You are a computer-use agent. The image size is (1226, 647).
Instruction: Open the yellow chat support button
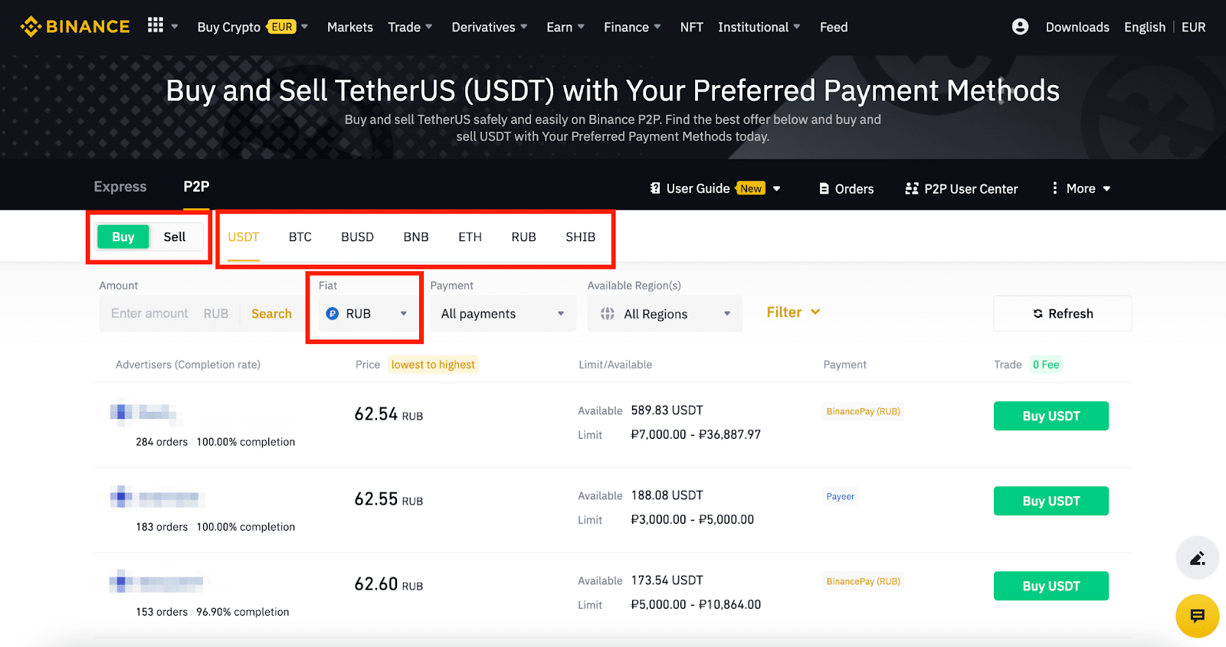point(1198,616)
